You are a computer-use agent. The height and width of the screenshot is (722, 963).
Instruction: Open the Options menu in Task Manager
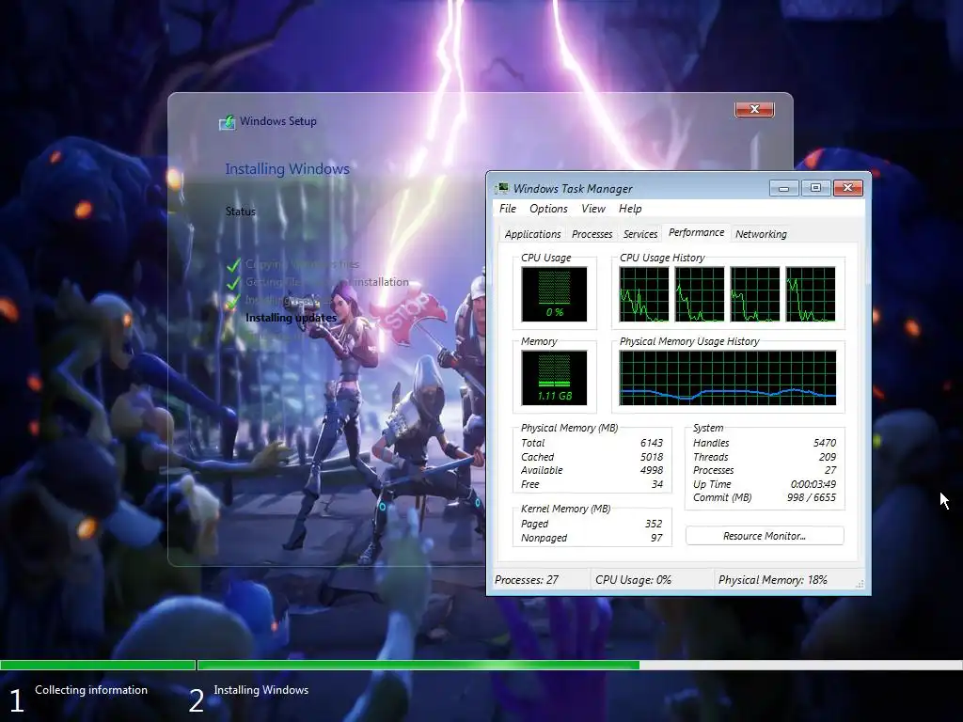(x=548, y=209)
